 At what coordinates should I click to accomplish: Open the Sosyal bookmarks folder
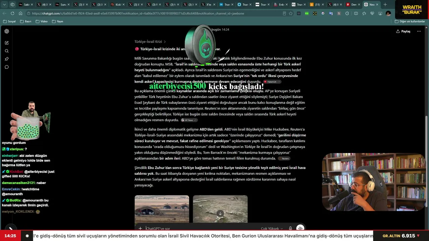coord(9,21)
